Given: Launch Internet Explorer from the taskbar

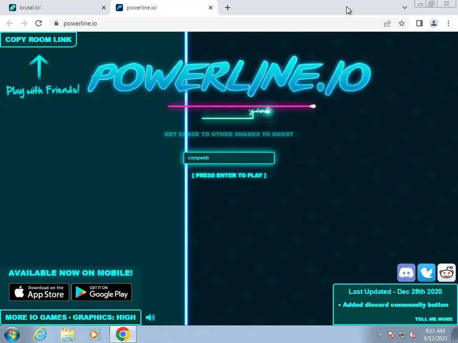Looking at the screenshot, I should tap(40, 334).
